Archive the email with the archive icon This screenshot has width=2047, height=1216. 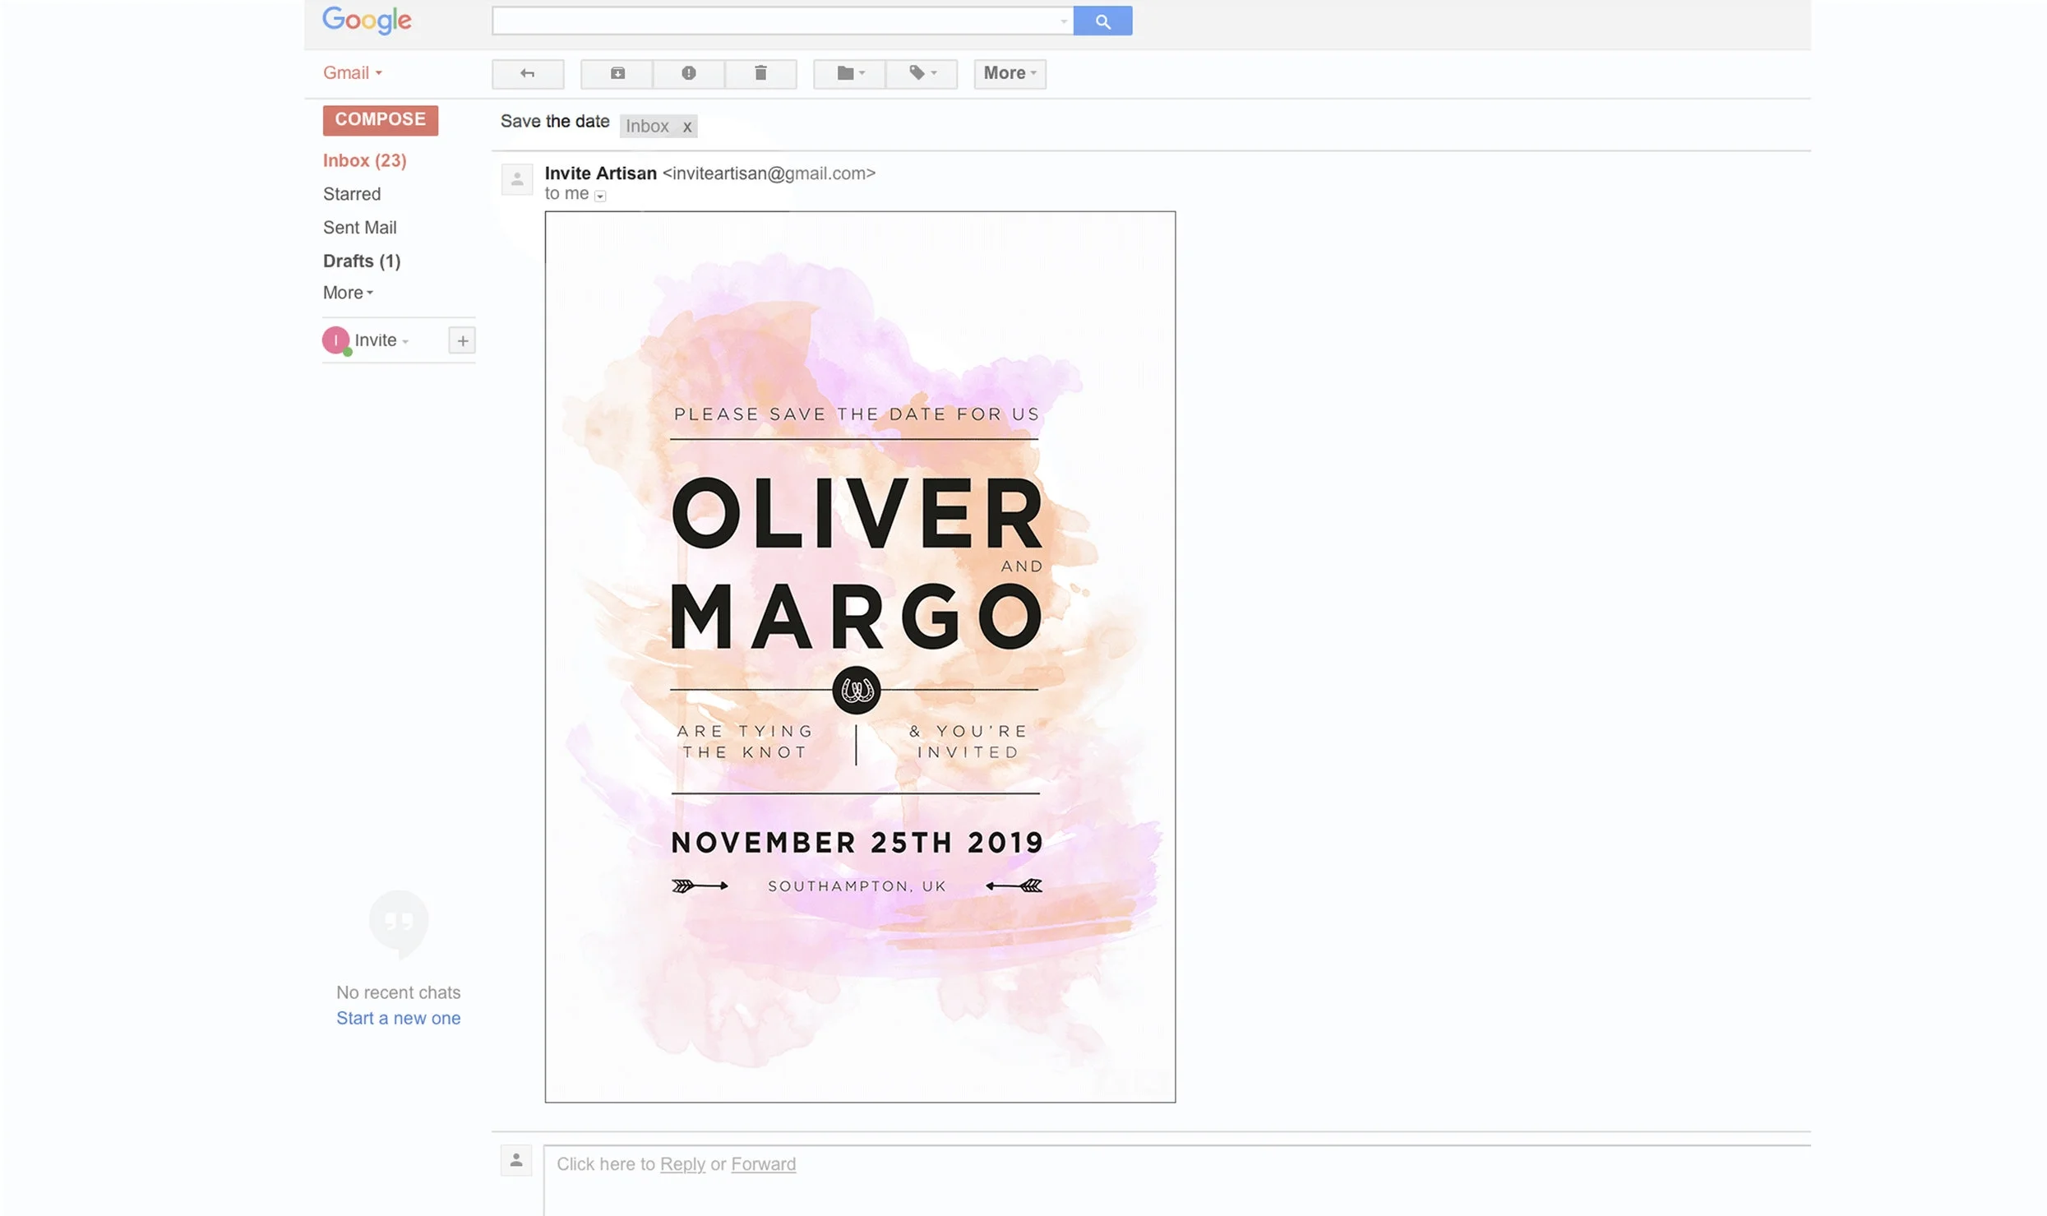coord(617,73)
